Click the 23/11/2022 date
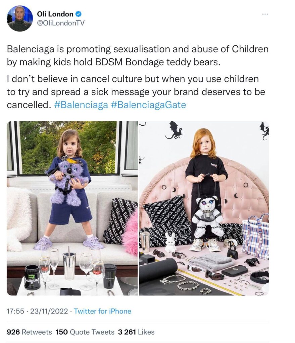 click(49, 311)
